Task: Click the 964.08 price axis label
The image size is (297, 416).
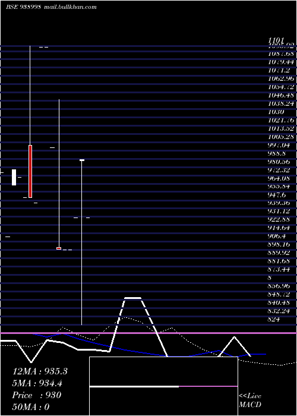Action: [x=279, y=178]
